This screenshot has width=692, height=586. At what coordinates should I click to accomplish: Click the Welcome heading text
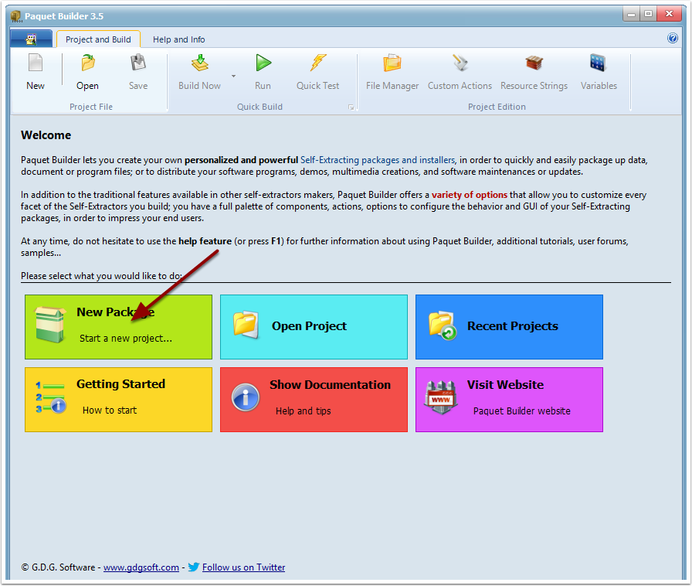(x=46, y=135)
